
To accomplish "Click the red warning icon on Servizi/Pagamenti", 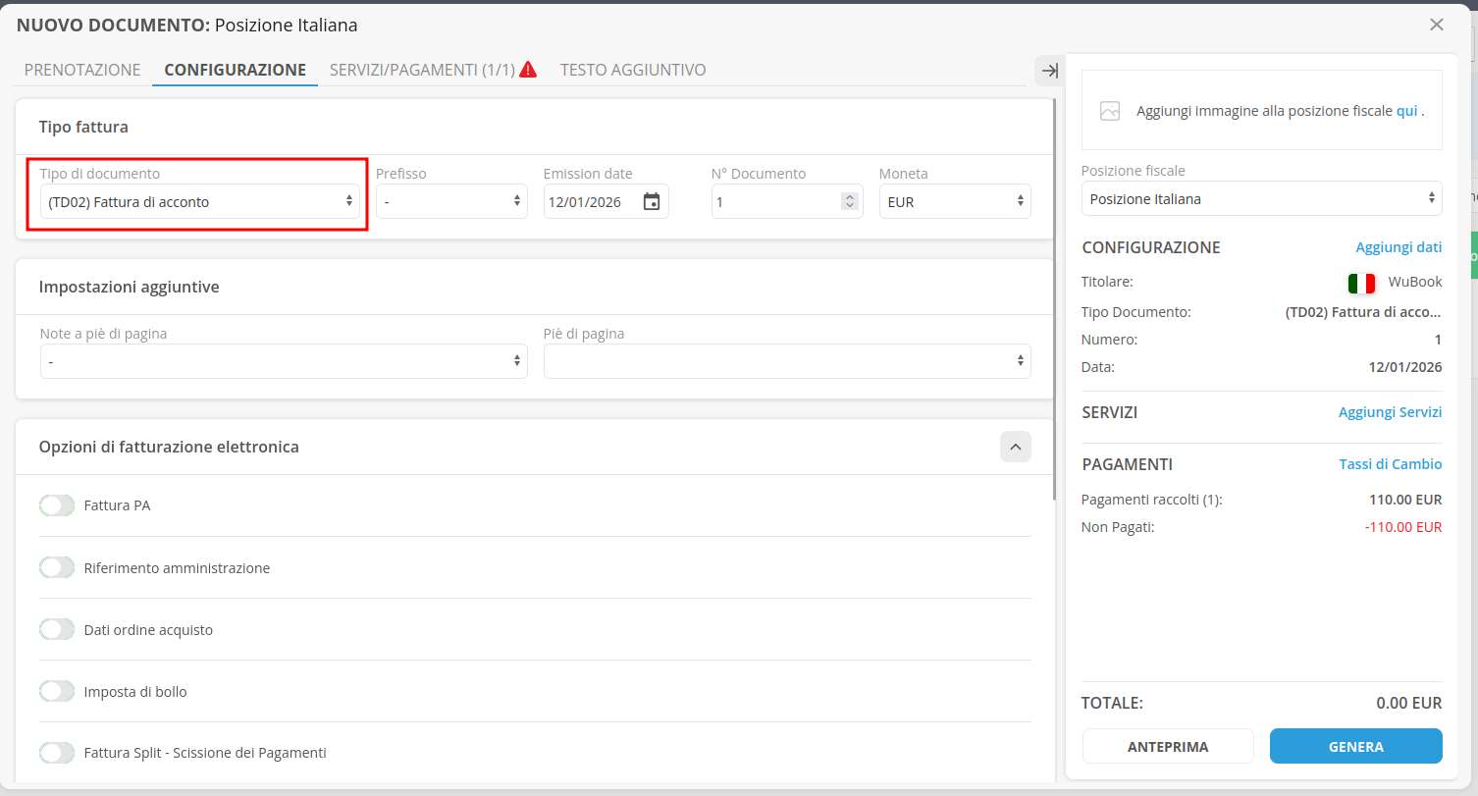I will pos(528,70).
